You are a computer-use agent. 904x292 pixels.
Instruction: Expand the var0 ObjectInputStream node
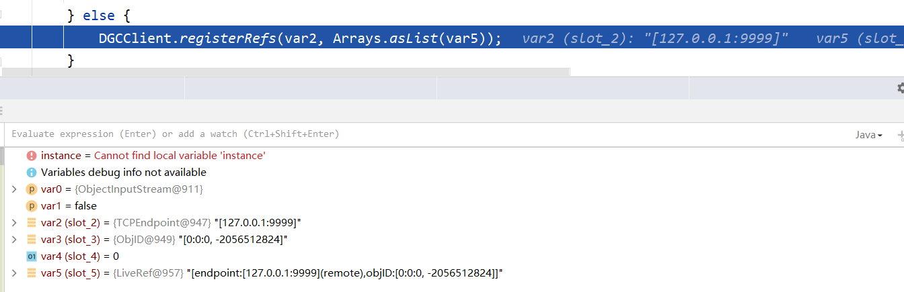coord(14,189)
